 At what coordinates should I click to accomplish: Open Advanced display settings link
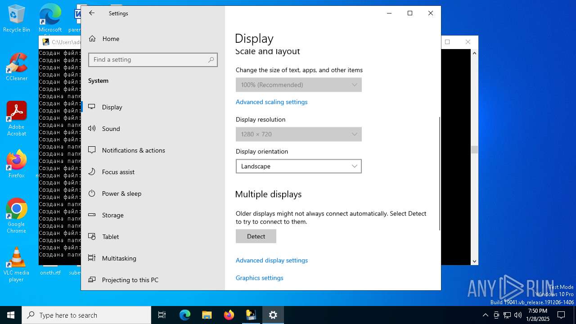coord(272,260)
